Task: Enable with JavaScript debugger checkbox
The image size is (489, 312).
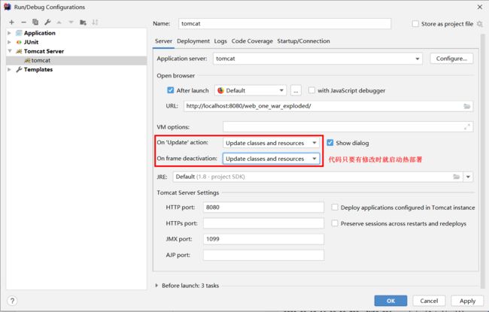Action: point(311,90)
